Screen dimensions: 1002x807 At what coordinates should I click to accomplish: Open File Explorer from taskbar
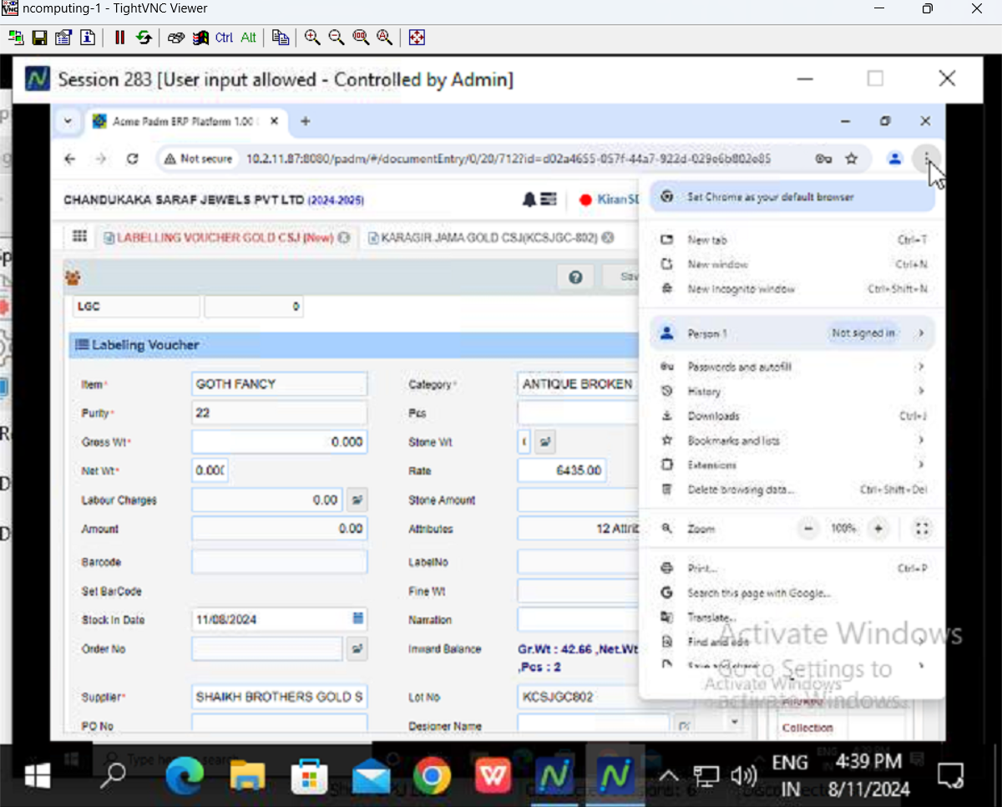tap(247, 778)
